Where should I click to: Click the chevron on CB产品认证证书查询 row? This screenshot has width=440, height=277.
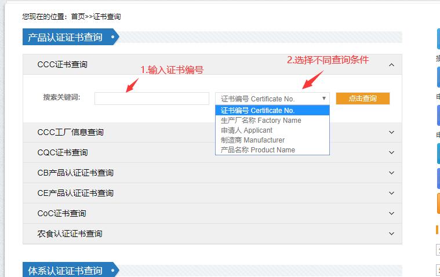[x=391, y=173]
